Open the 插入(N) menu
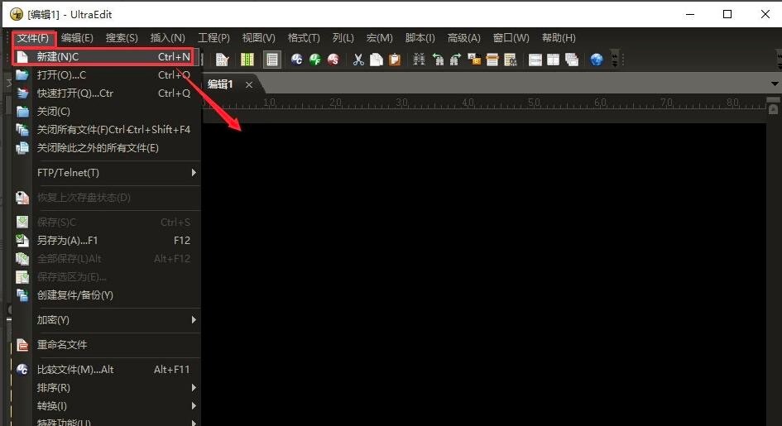This screenshot has width=782, height=426. 167,38
